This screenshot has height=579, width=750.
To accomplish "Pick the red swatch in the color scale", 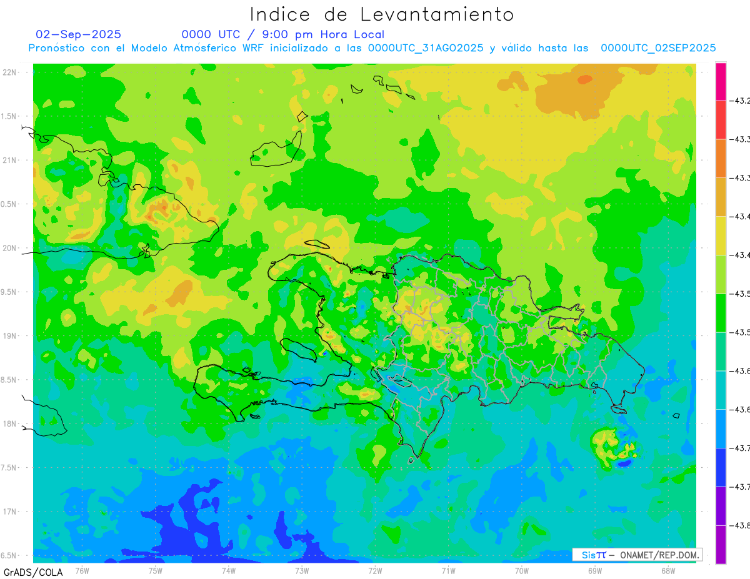I will click(721, 120).
